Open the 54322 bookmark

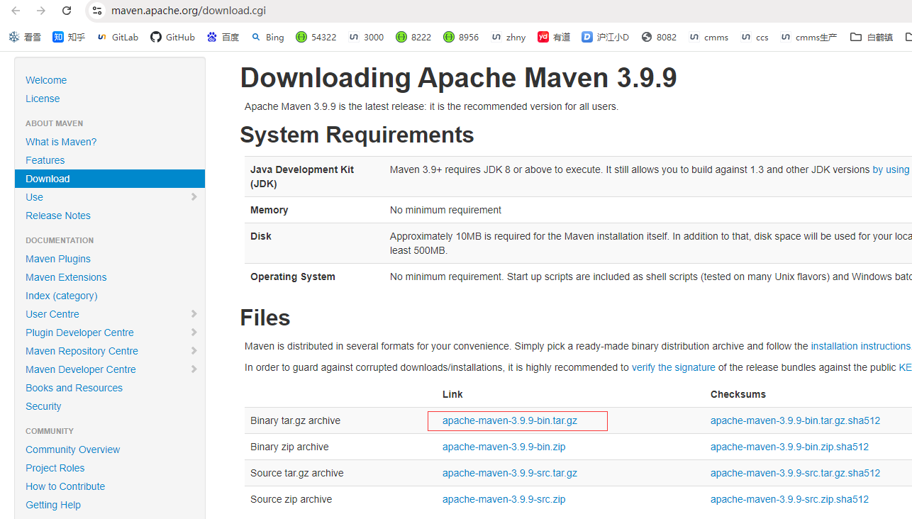tap(316, 37)
